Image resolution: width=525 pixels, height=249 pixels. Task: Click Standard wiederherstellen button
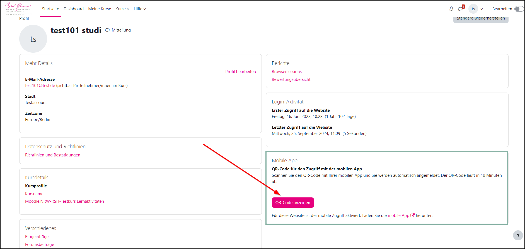click(481, 19)
